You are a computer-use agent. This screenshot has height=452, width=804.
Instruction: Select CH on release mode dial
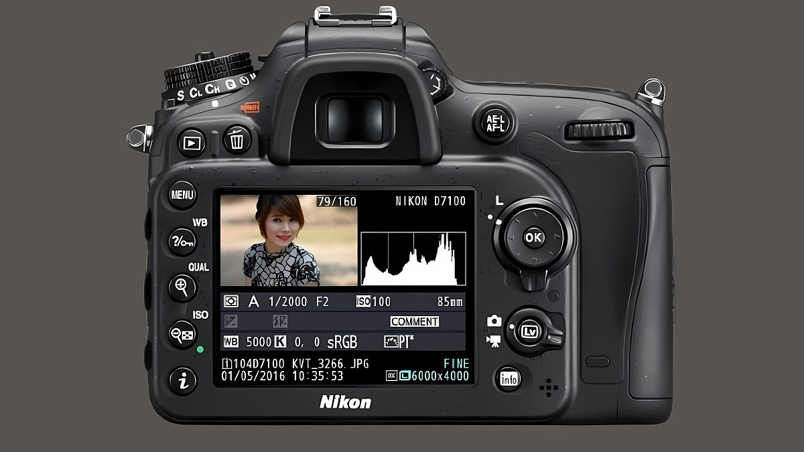pos(213,88)
